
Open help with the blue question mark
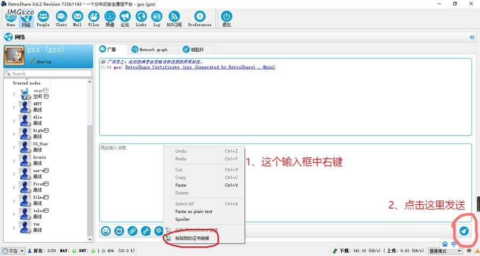tap(472, 37)
